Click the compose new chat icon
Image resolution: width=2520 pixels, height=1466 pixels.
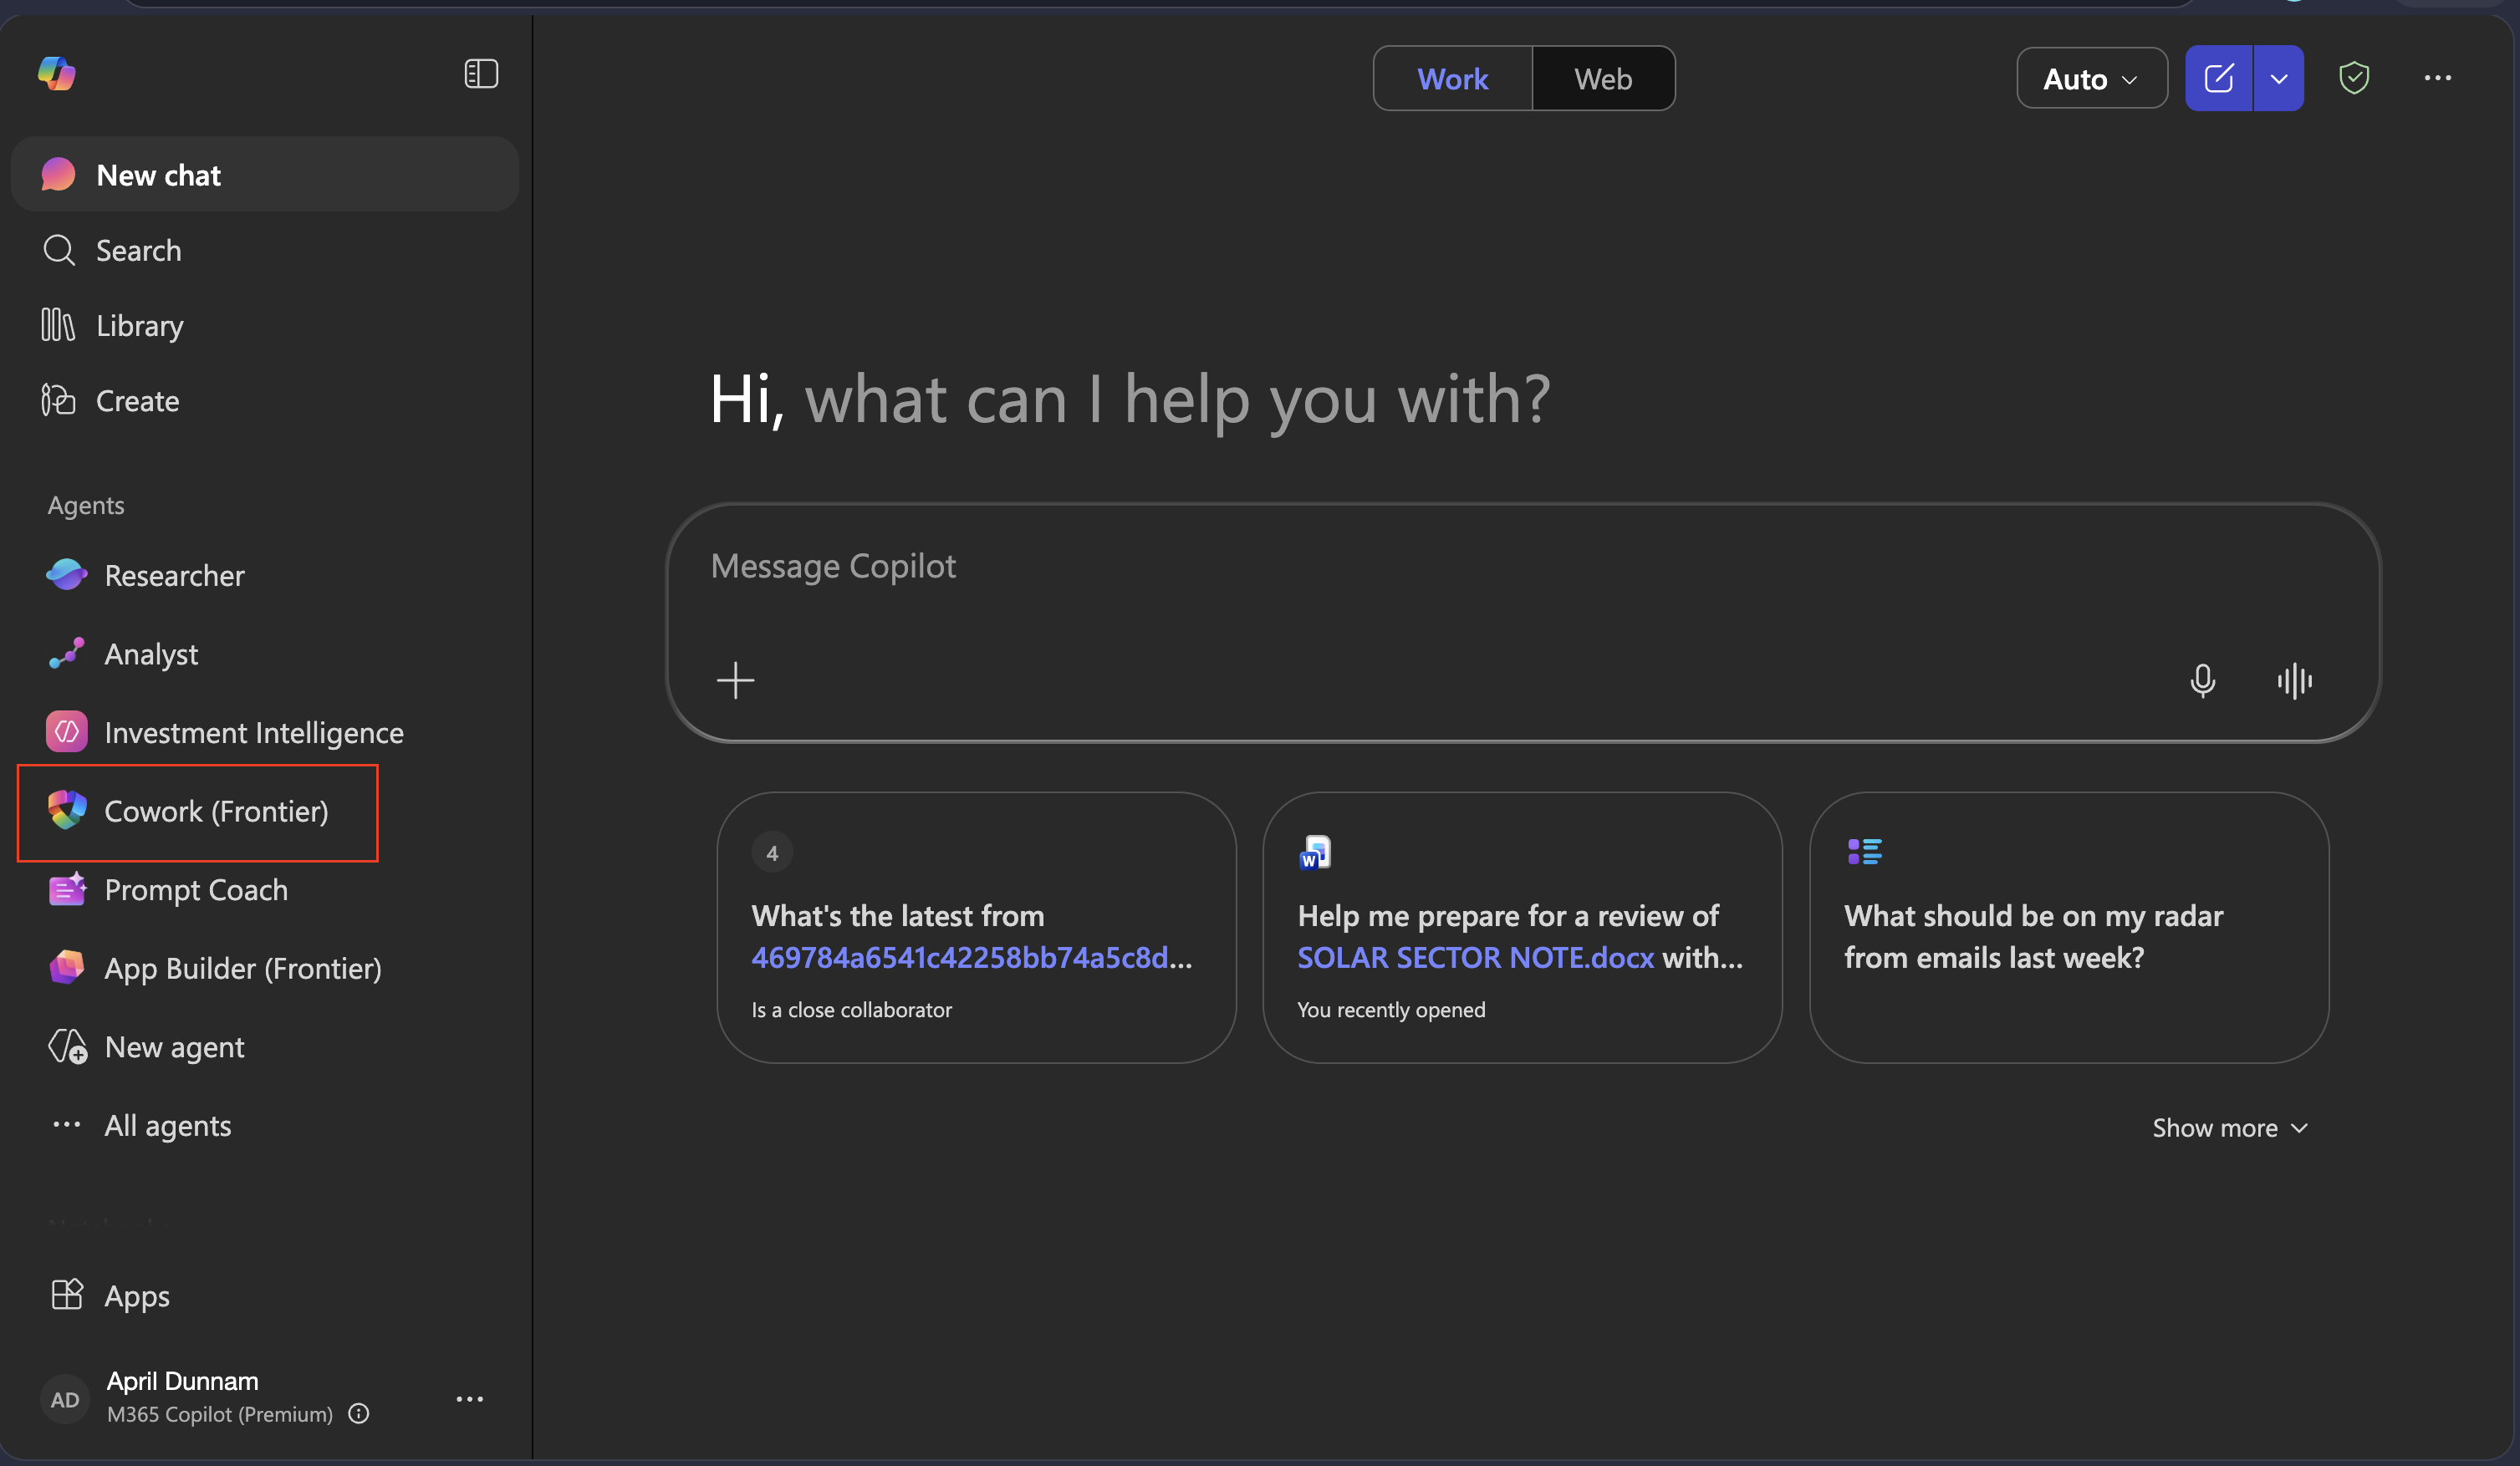(2218, 78)
